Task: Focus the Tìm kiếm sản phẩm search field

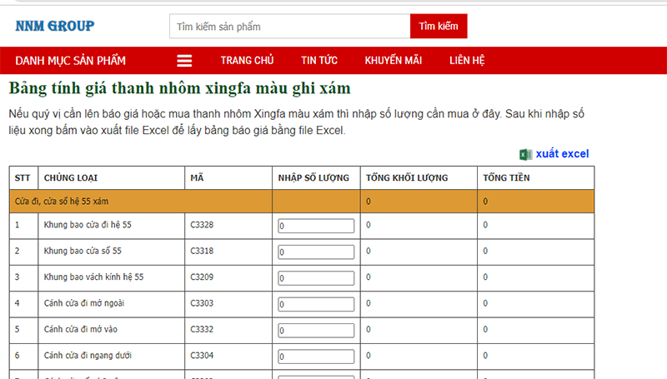Action: click(289, 27)
